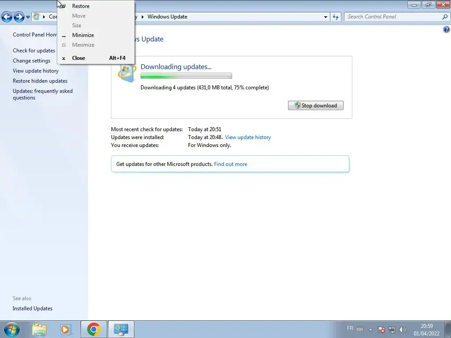Choose Minimize from the window menu

pyautogui.click(x=83, y=35)
